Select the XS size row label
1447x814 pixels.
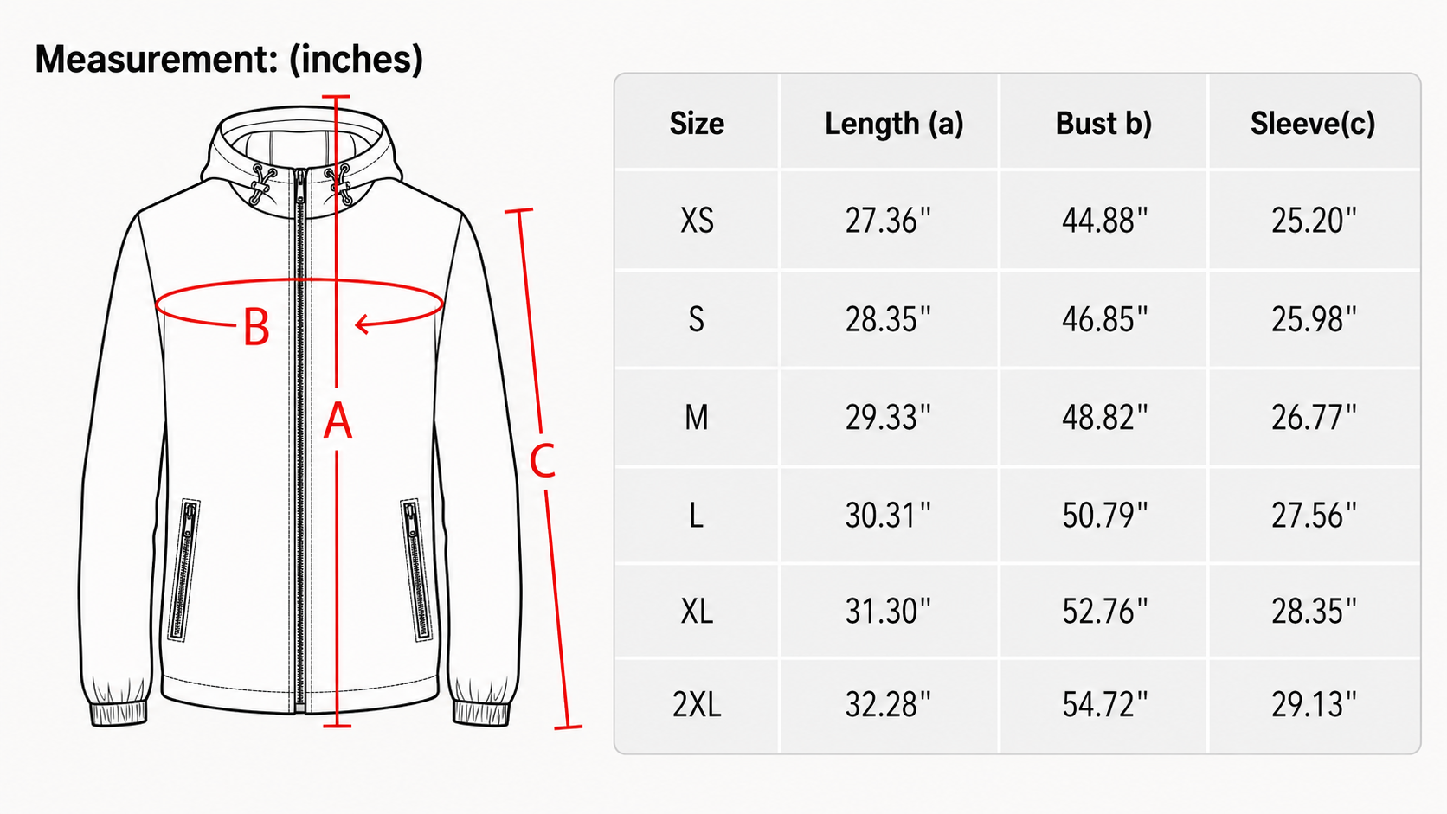point(697,221)
